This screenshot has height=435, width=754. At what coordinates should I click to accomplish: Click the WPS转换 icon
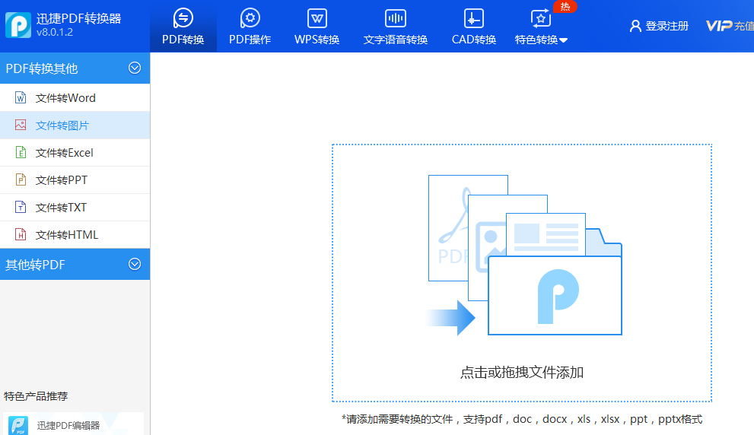(x=317, y=18)
